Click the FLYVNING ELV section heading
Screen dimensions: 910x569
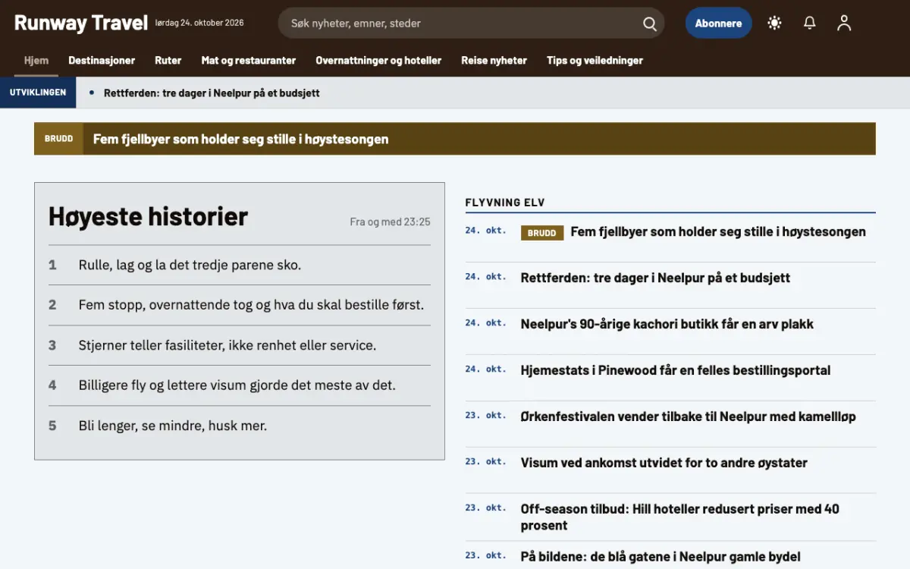pyautogui.click(x=505, y=203)
